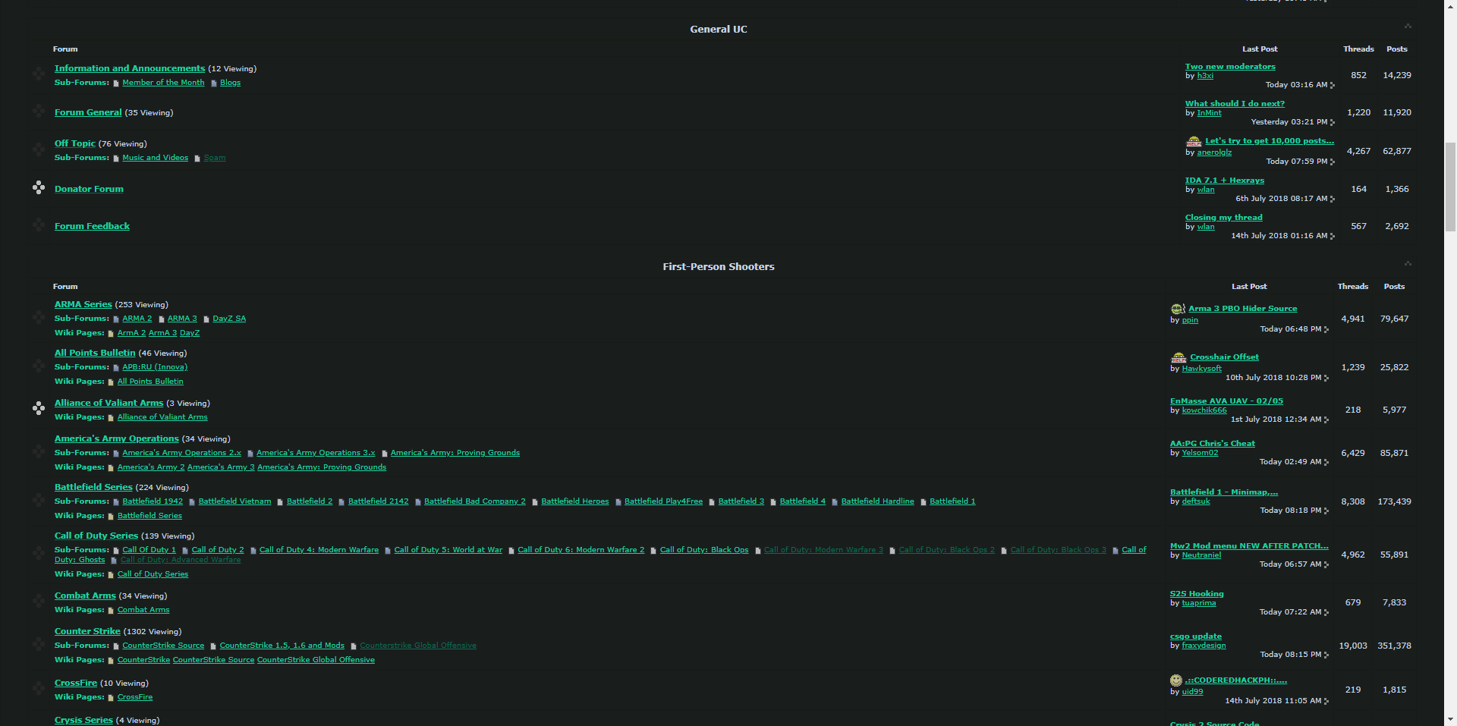
Task: Open the Spam sub-forum
Action: (215, 158)
